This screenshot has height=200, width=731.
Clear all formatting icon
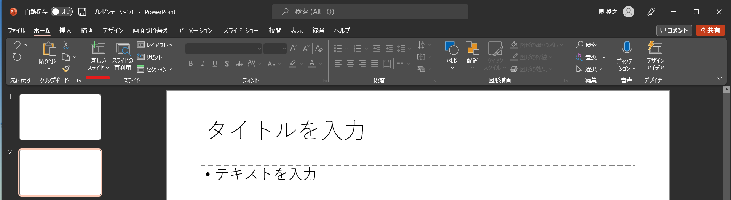click(x=319, y=48)
